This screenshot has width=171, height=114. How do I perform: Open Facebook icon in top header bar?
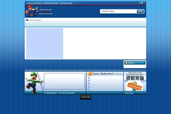(140, 3)
